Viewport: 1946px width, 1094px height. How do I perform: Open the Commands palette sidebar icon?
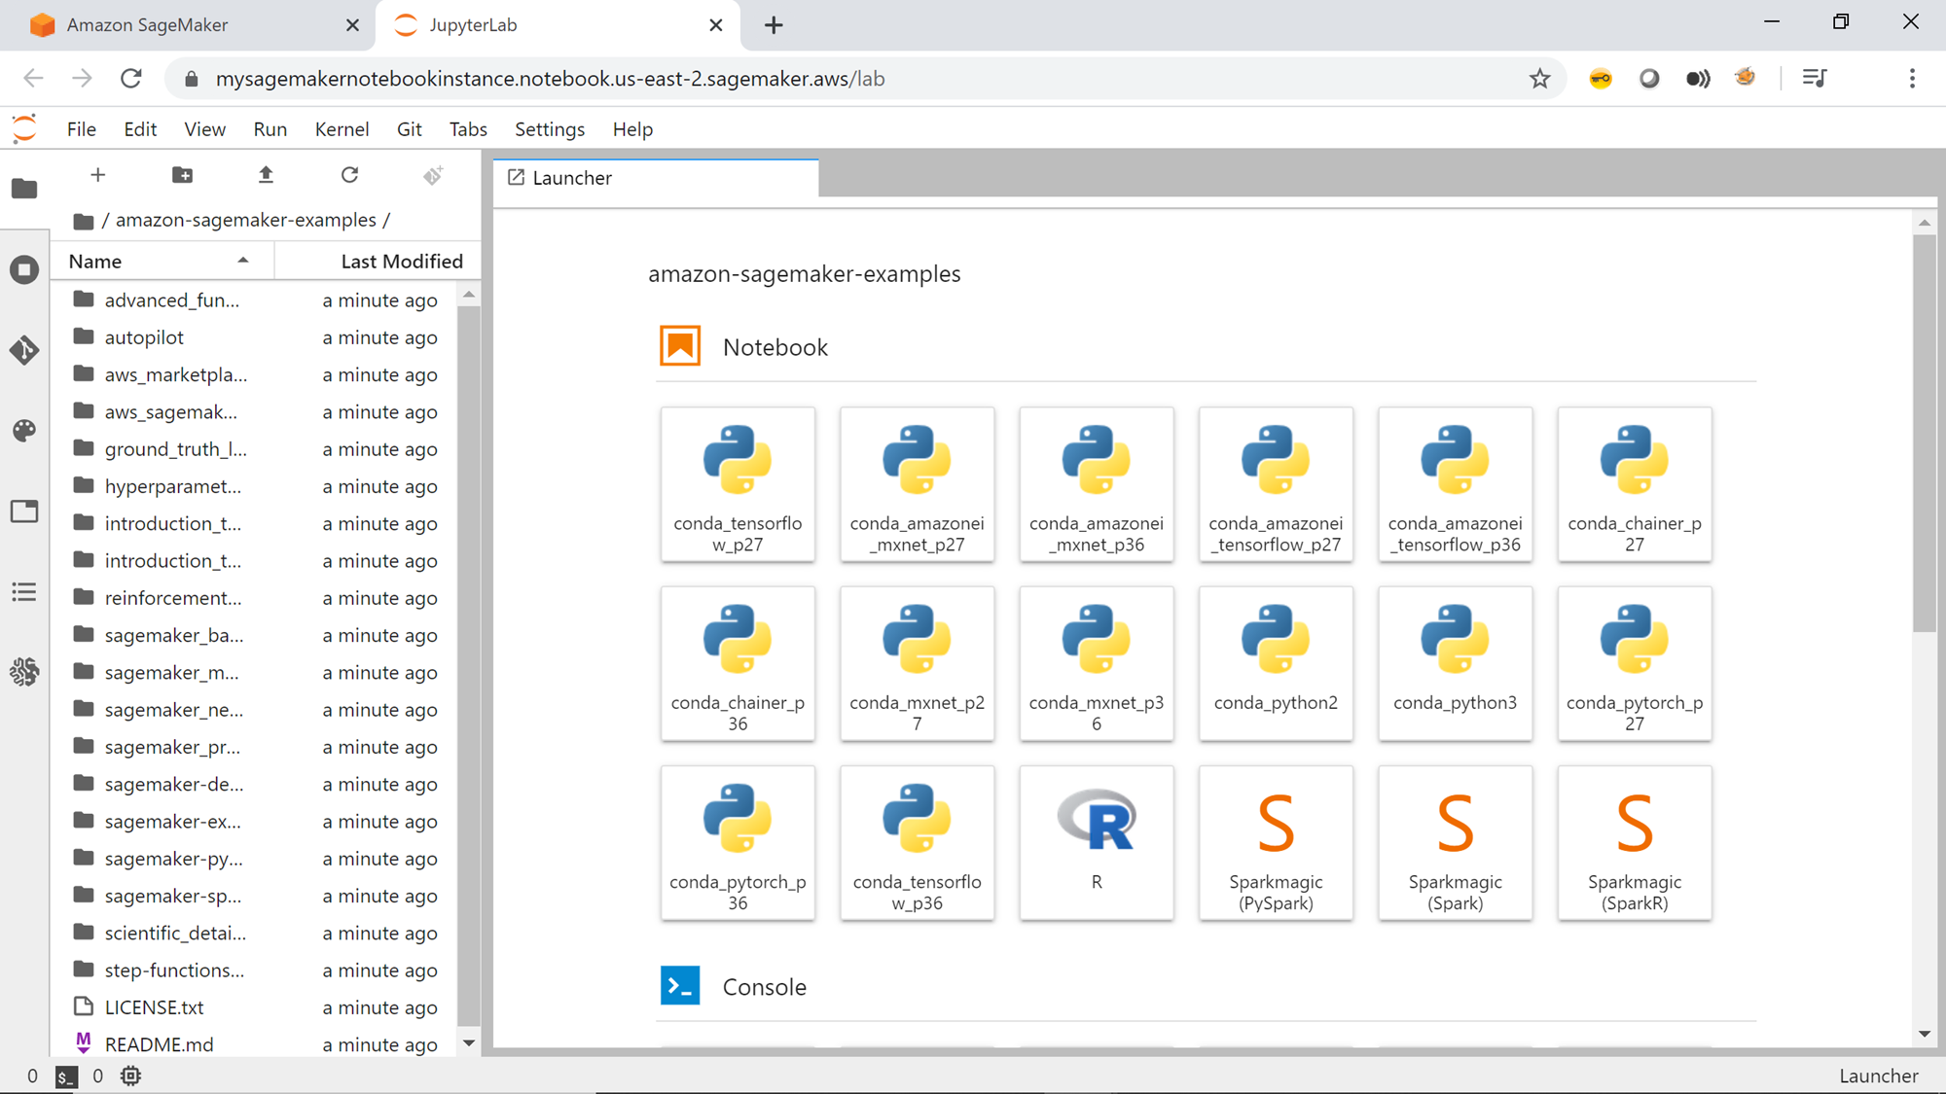pyautogui.click(x=24, y=431)
